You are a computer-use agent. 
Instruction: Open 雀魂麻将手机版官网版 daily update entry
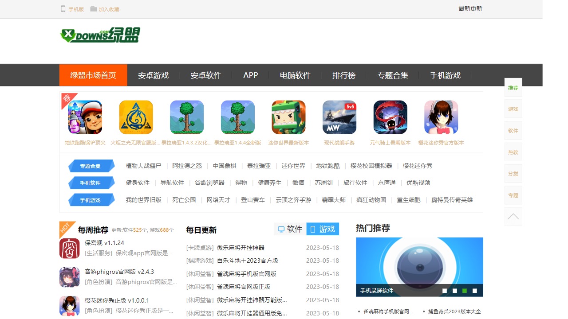pos(247,274)
